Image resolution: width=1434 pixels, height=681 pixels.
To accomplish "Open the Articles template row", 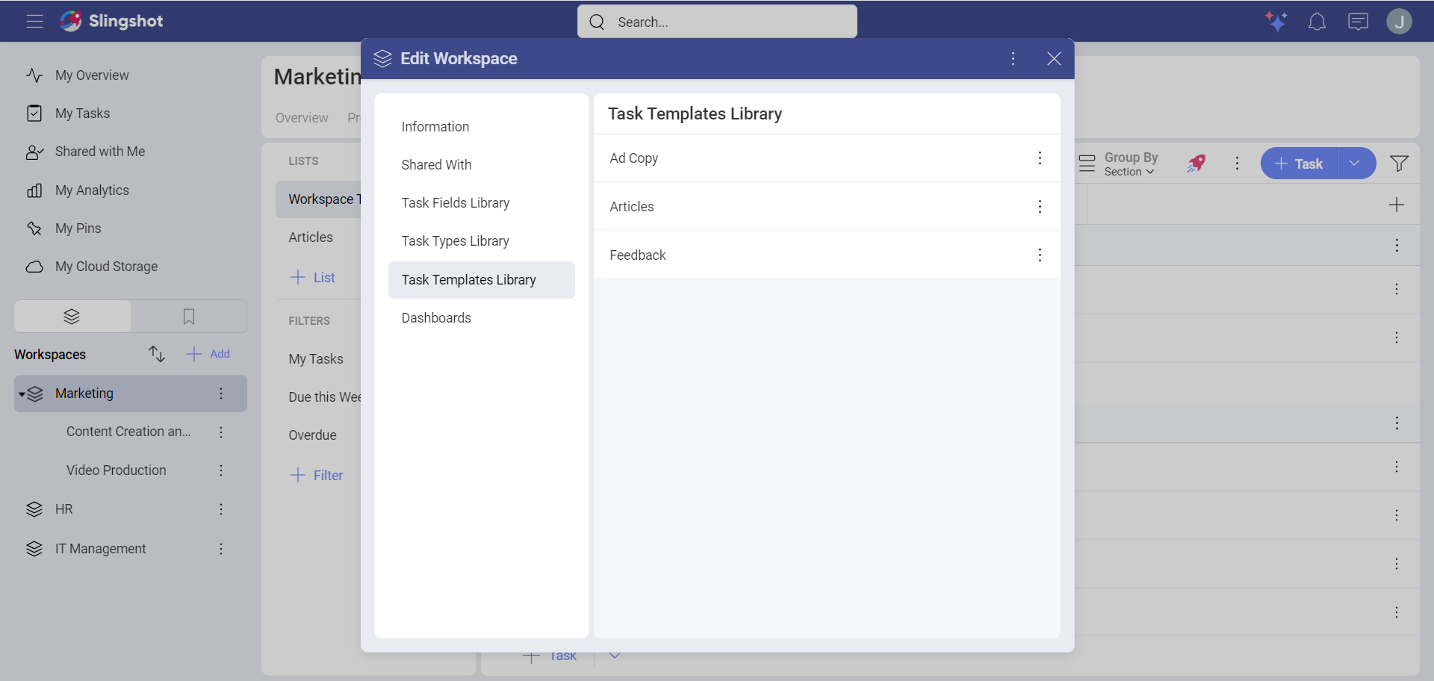I will click(x=827, y=207).
